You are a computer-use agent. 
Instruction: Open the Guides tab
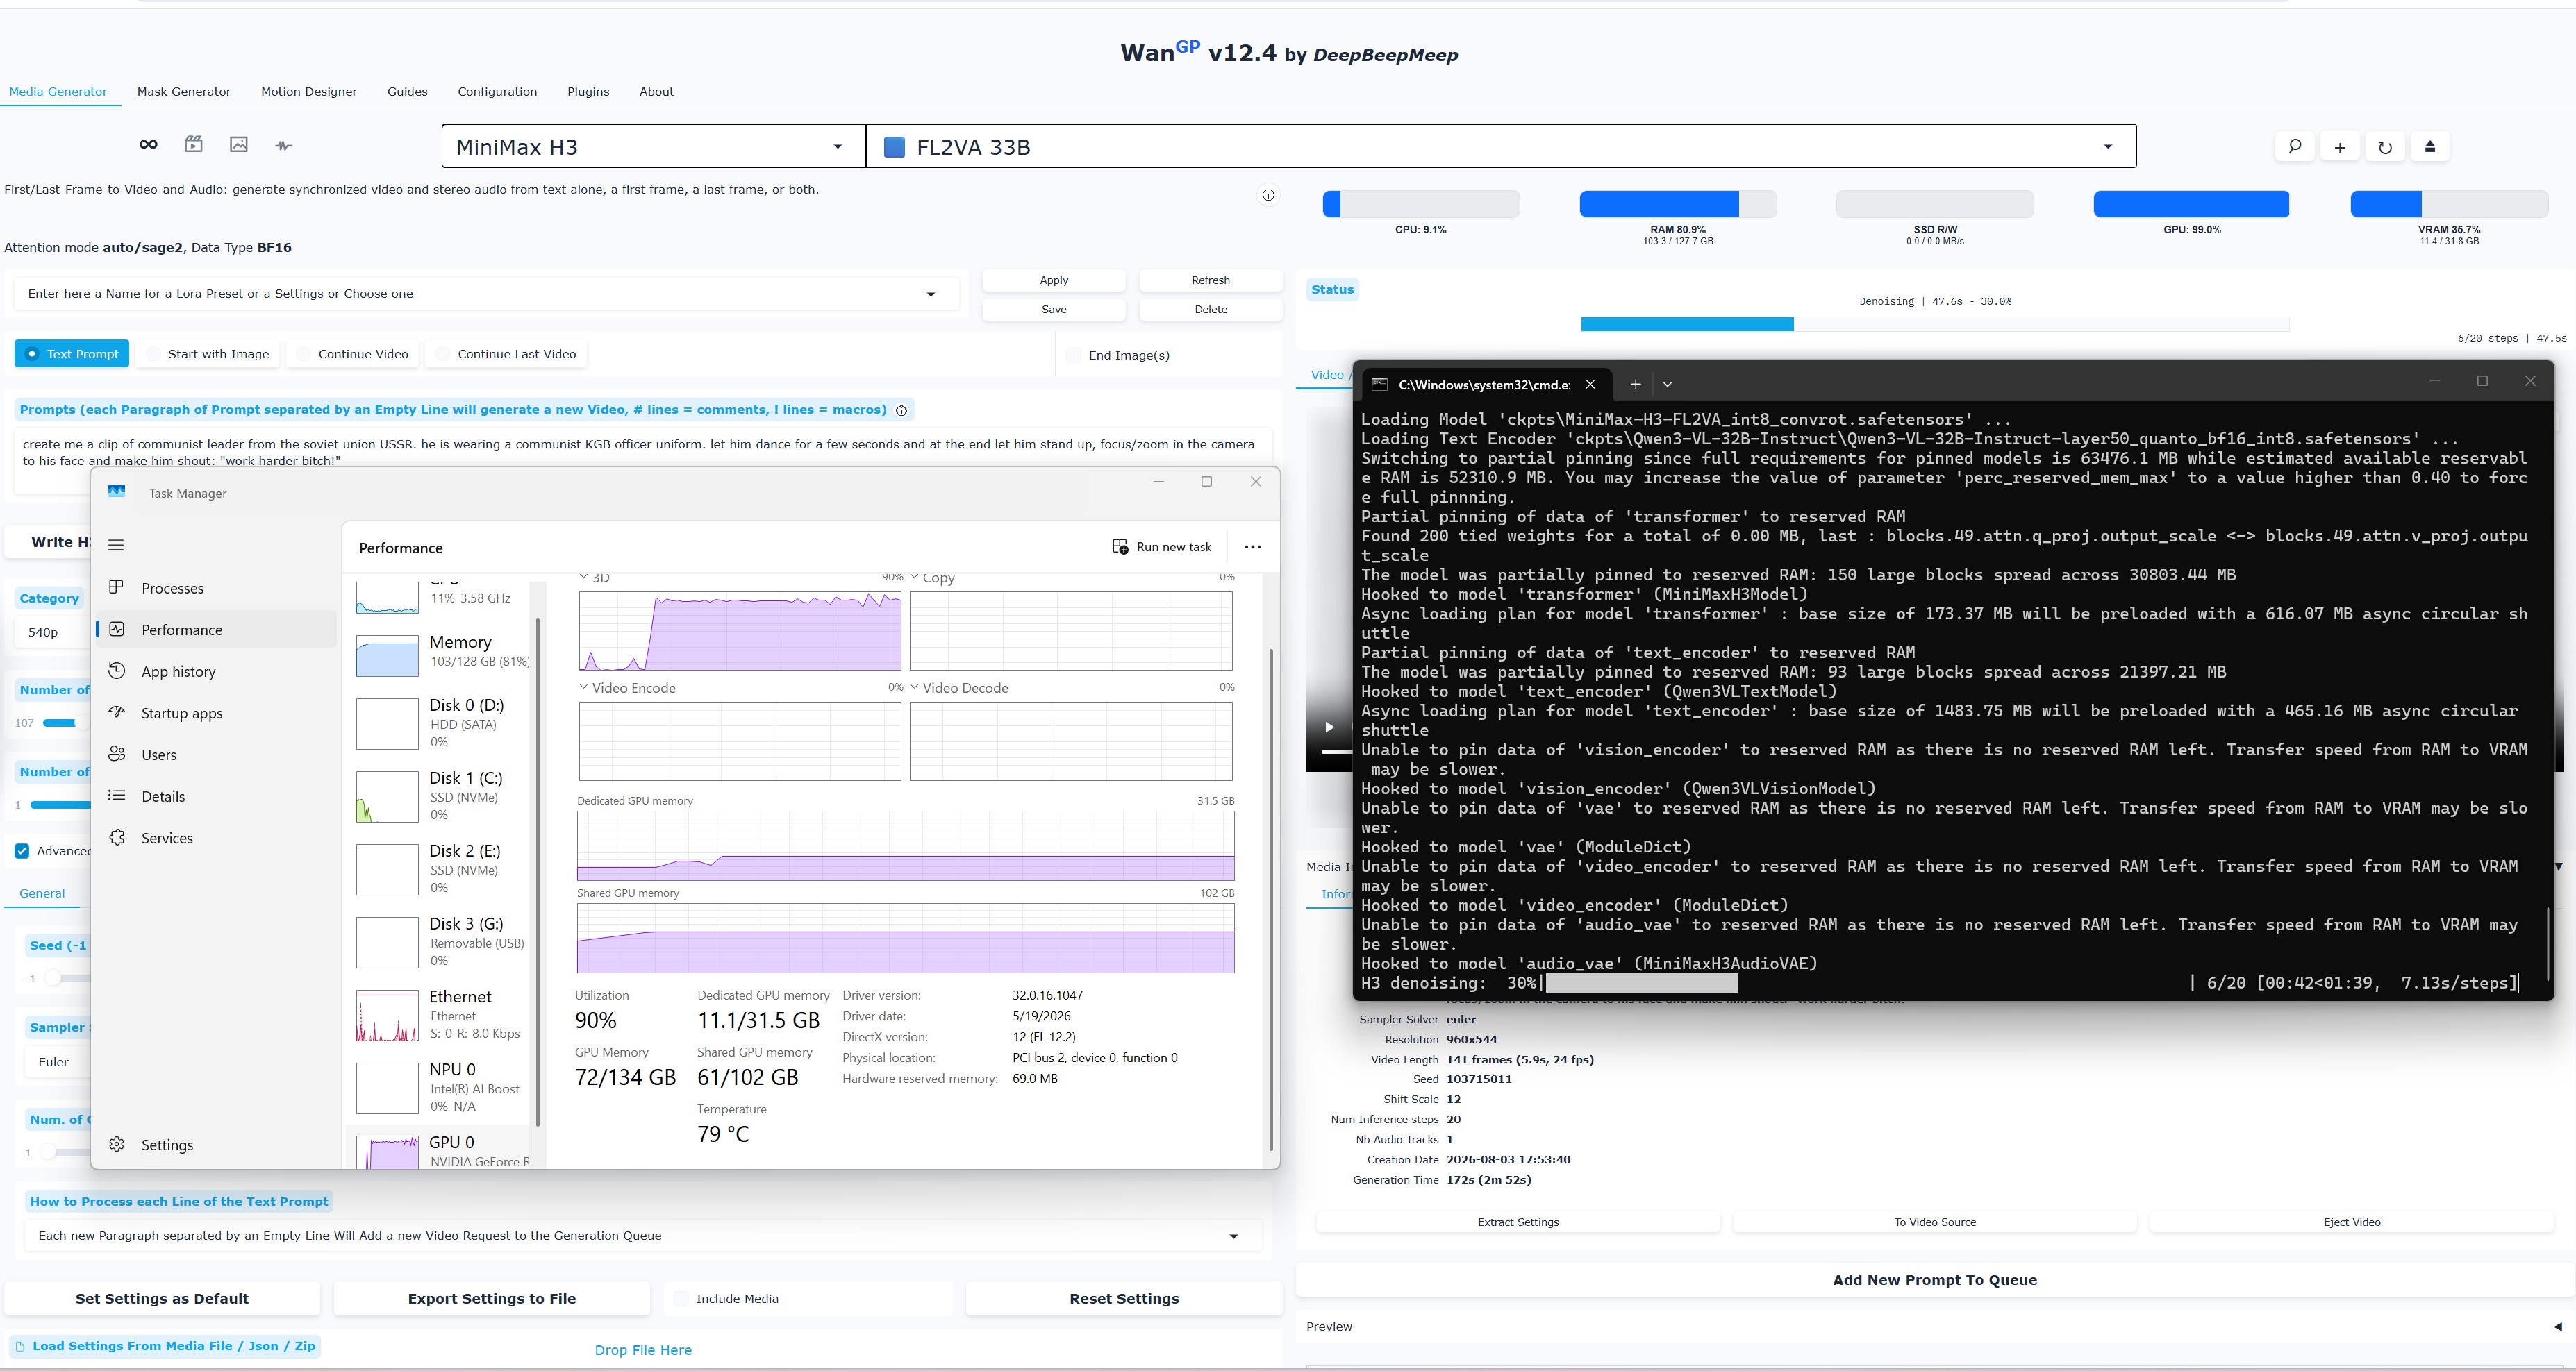407,91
